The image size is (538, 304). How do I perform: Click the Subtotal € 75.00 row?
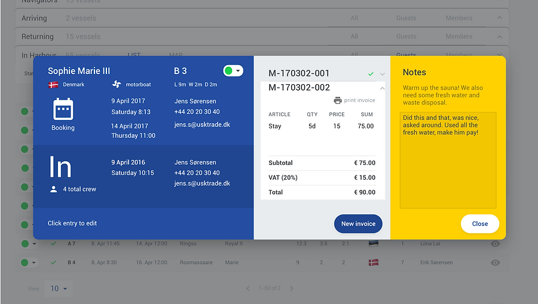322,163
